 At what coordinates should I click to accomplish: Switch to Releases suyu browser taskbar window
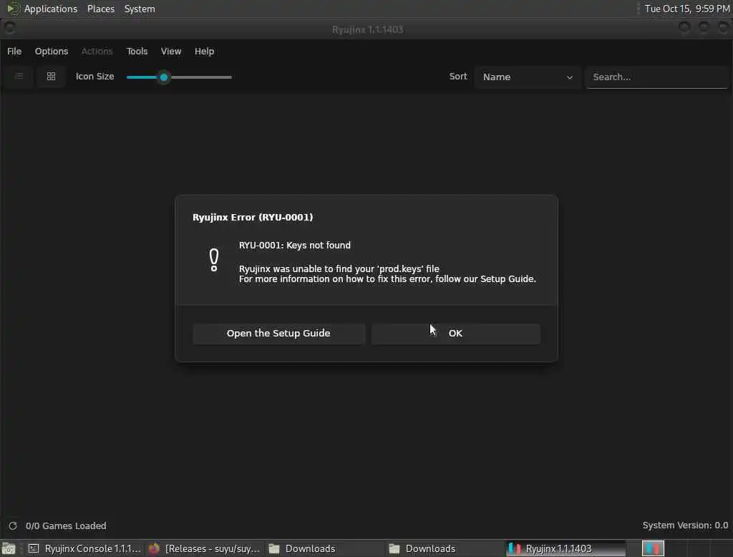point(205,548)
